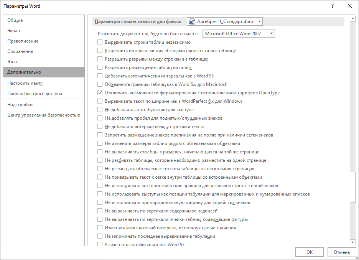Toggle Добавлять автоматически интервалы как в Word 95

pyautogui.click(x=100, y=76)
